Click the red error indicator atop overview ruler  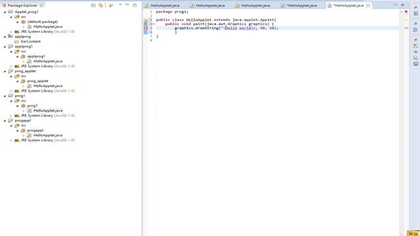click(x=406, y=12)
